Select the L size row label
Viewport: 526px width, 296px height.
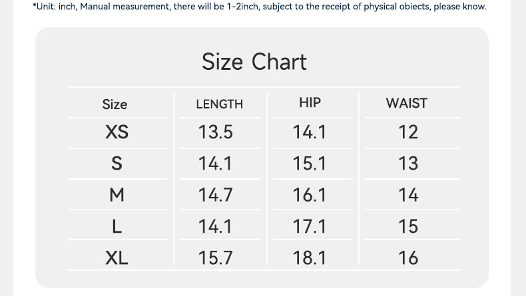tap(117, 226)
